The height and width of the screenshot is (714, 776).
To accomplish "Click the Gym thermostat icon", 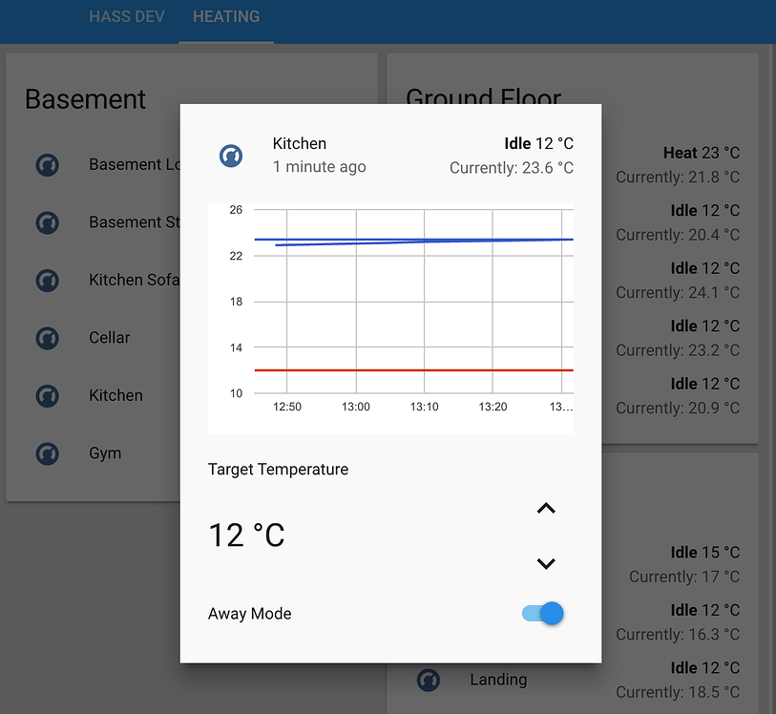I will [x=47, y=453].
